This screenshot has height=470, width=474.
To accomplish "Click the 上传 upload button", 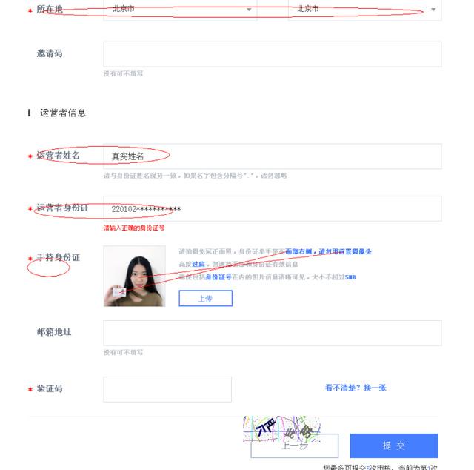I will tap(206, 299).
